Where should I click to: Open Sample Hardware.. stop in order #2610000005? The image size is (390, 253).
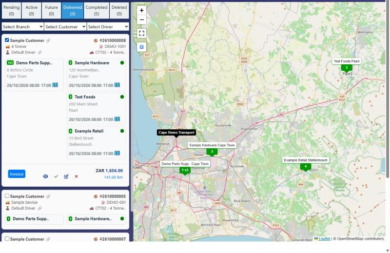click(x=96, y=219)
